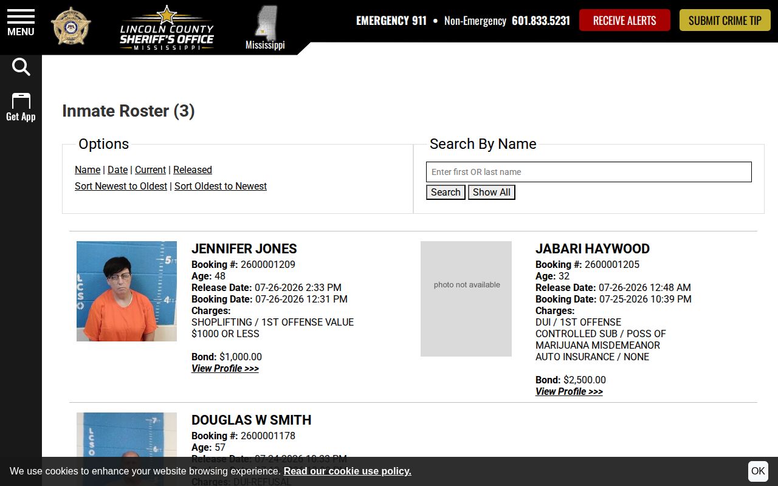Dismiss cookie banner with OK
This screenshot has width=778, height=486.
tap(758, 471)
